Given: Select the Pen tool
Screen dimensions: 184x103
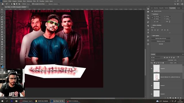Looking at the screenshot, I should (x=2, y=47).
